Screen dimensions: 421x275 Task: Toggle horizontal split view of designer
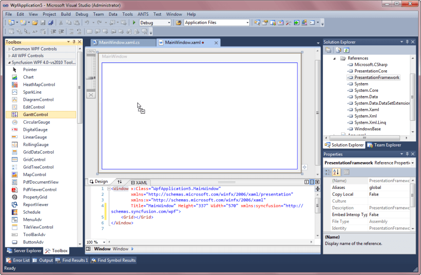[x=312, y=182]
